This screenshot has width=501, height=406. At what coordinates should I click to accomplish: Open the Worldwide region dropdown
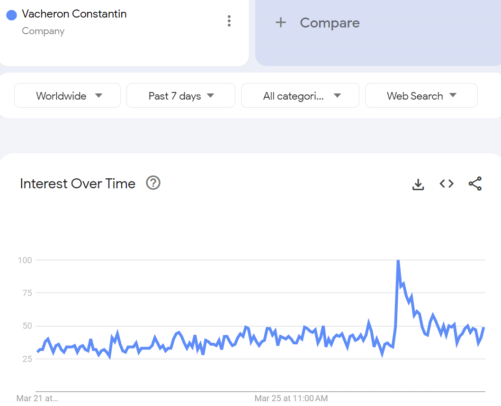pyautogui.click(x=68, y=96)
